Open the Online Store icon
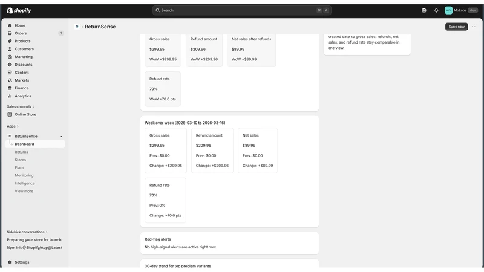 coord(10,114)
